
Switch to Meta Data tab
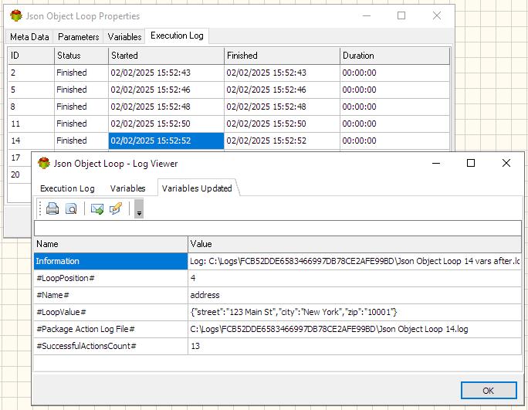[x=29, y=37]
